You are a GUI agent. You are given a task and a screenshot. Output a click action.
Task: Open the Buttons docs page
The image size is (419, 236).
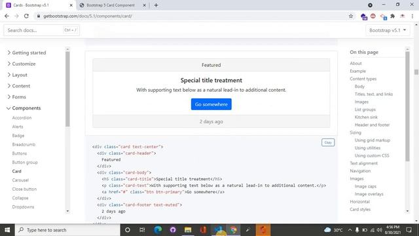(x=20, y=153)
